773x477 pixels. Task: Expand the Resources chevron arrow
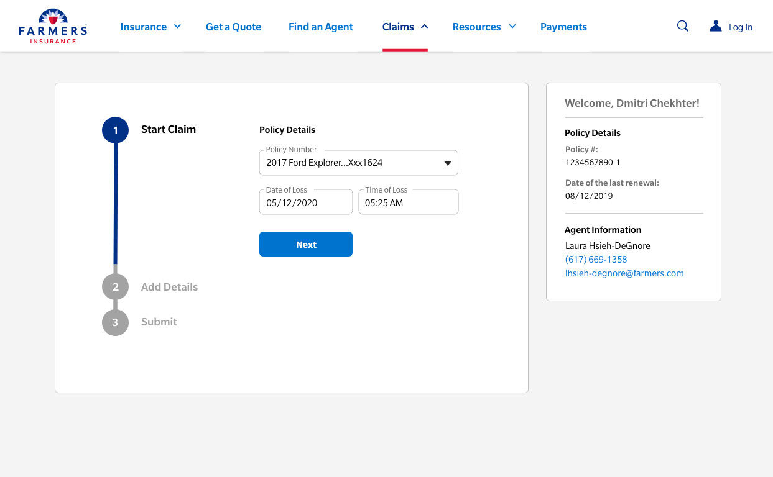512,26
